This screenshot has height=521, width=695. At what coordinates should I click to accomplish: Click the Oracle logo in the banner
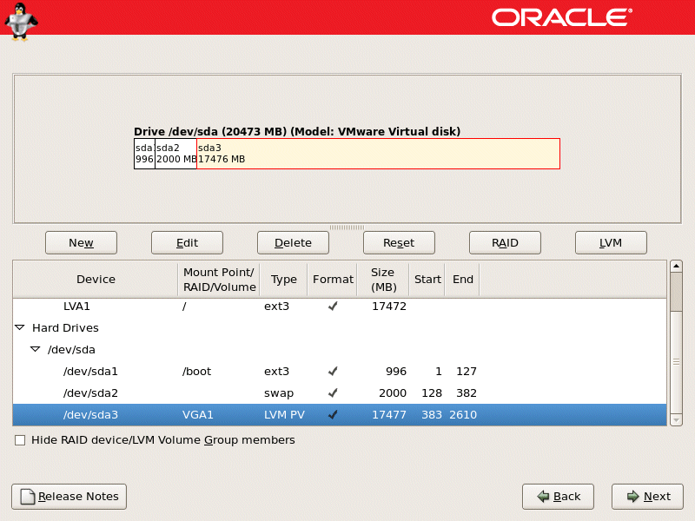tap(561, 17)
